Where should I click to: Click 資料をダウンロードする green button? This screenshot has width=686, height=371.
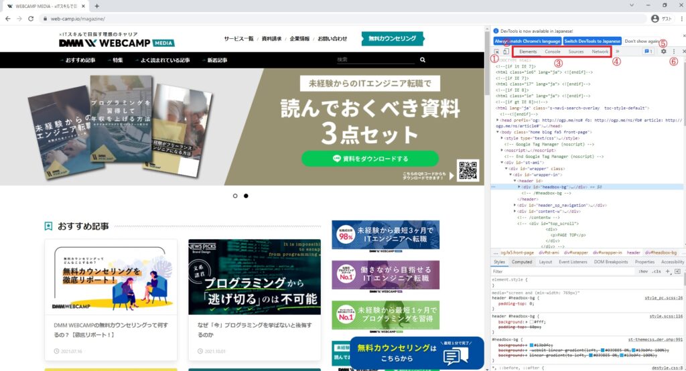(370, 158)
